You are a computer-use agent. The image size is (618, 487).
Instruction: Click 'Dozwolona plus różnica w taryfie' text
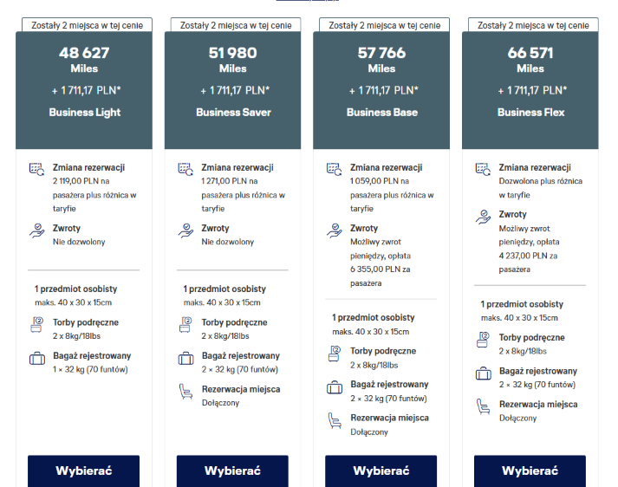tap(540, 188)
